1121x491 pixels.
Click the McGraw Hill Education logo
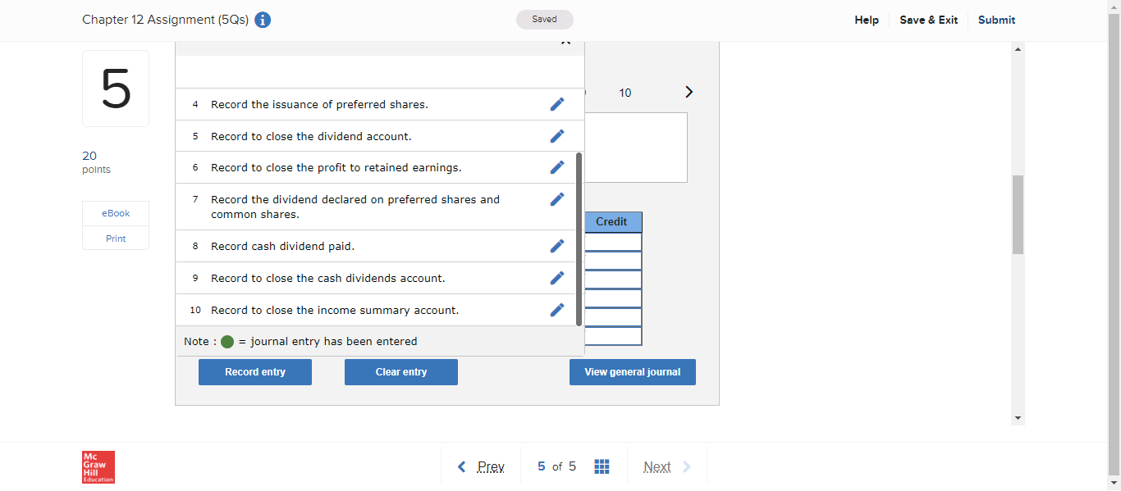point(98,467)
